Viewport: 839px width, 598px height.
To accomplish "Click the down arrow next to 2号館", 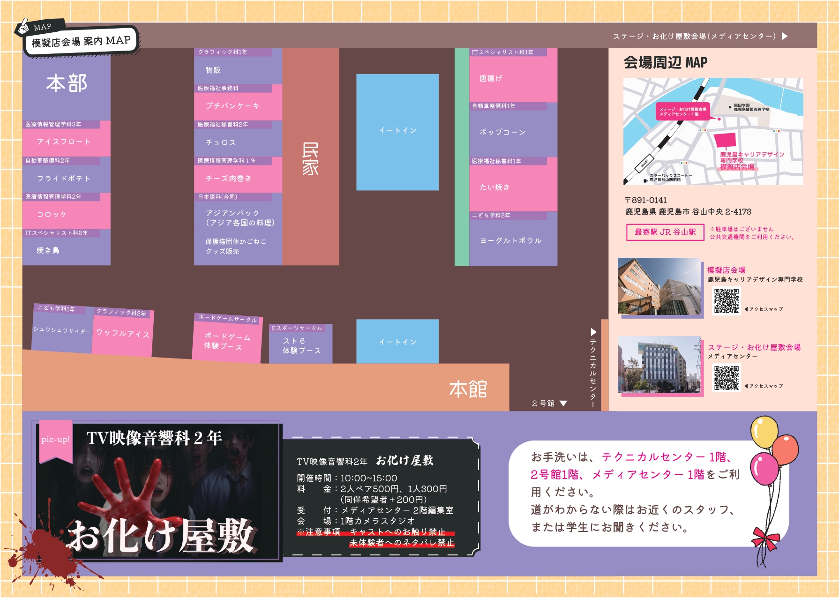I will point(563,403).
